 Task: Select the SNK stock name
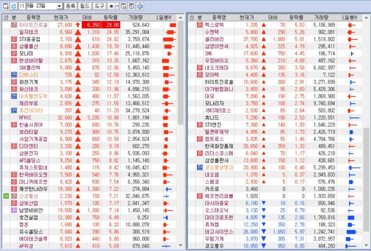click(x=208, y=53)
